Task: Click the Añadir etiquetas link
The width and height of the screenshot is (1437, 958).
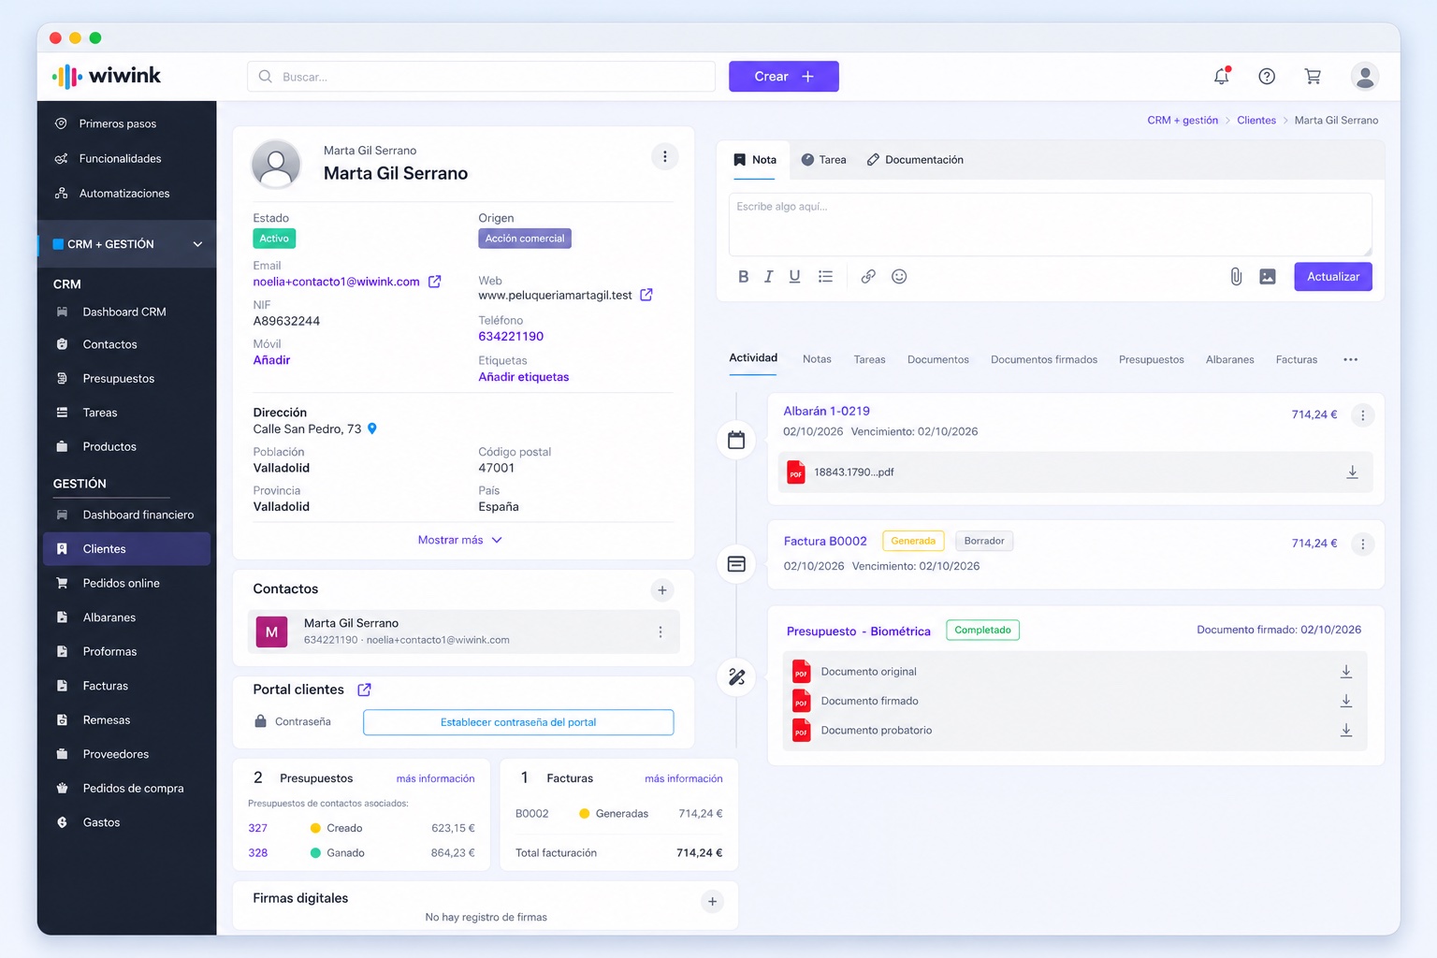Action: [x=524, y=377]
